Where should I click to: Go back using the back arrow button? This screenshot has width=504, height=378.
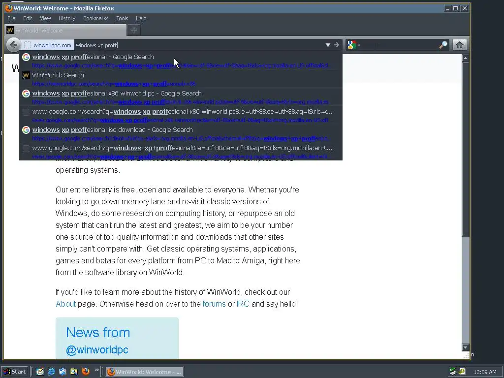(x=13, y=45)
